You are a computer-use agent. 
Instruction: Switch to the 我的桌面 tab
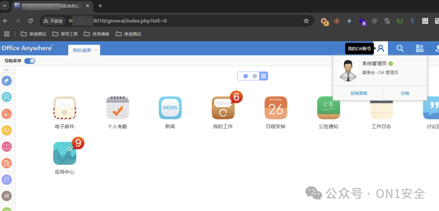pos(82,50)
